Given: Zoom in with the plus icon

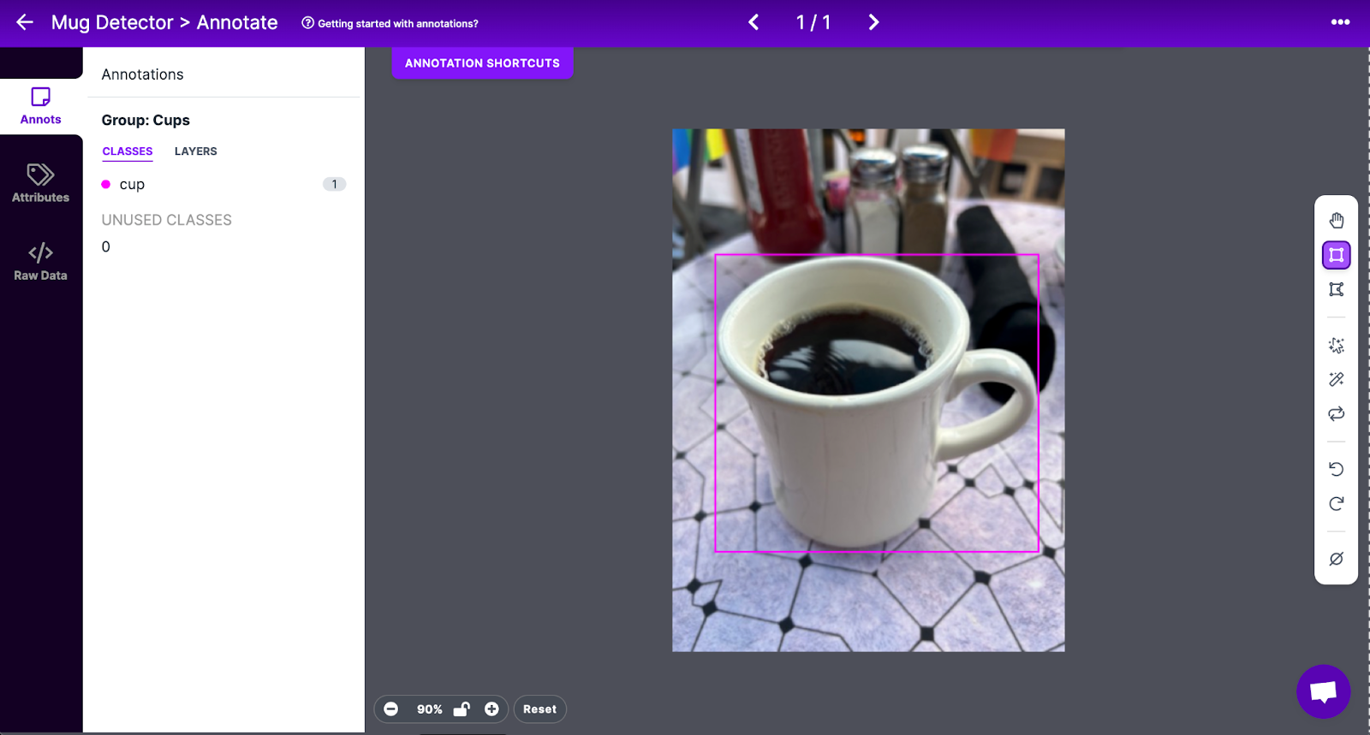Looking at the screenshot, I should pos(491,709).
